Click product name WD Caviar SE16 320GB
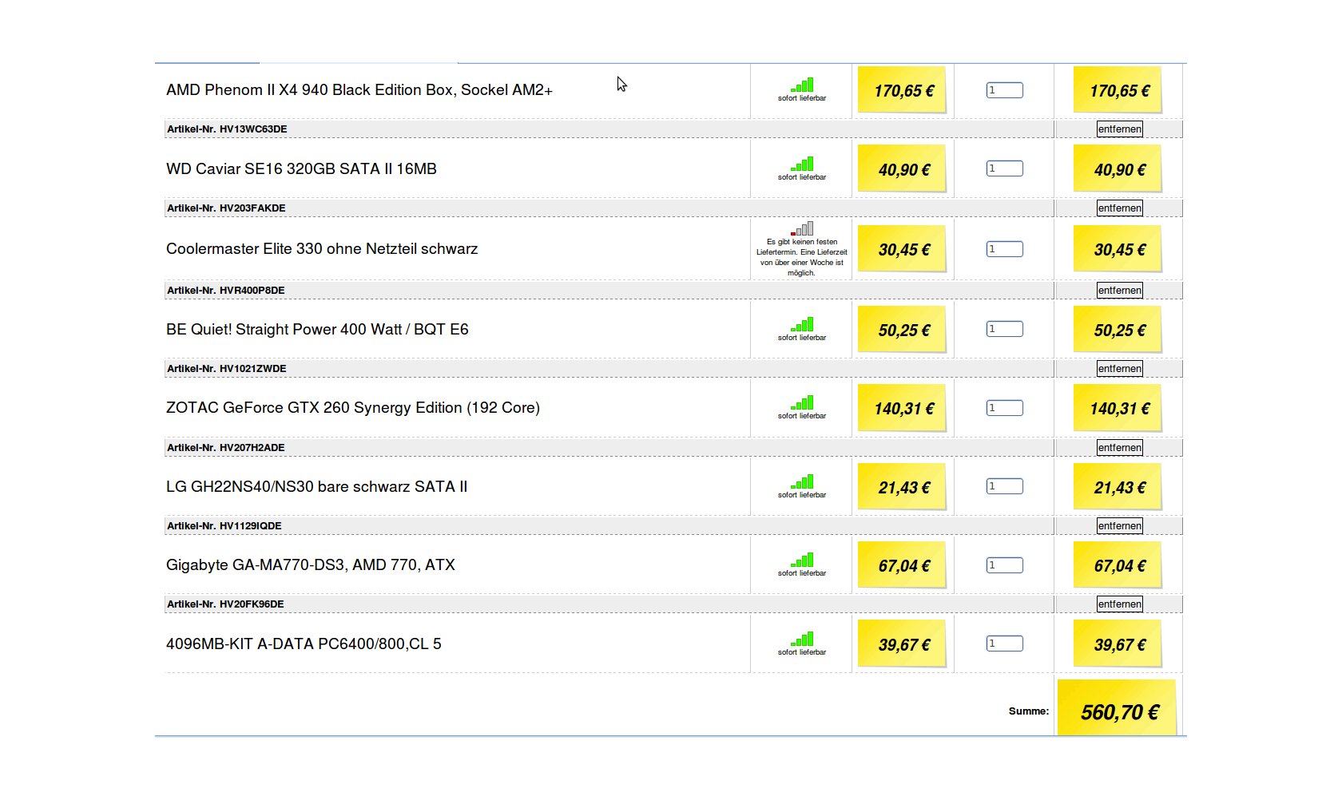Viewport: 1342px width, 800px height. (x=301, y=169)
